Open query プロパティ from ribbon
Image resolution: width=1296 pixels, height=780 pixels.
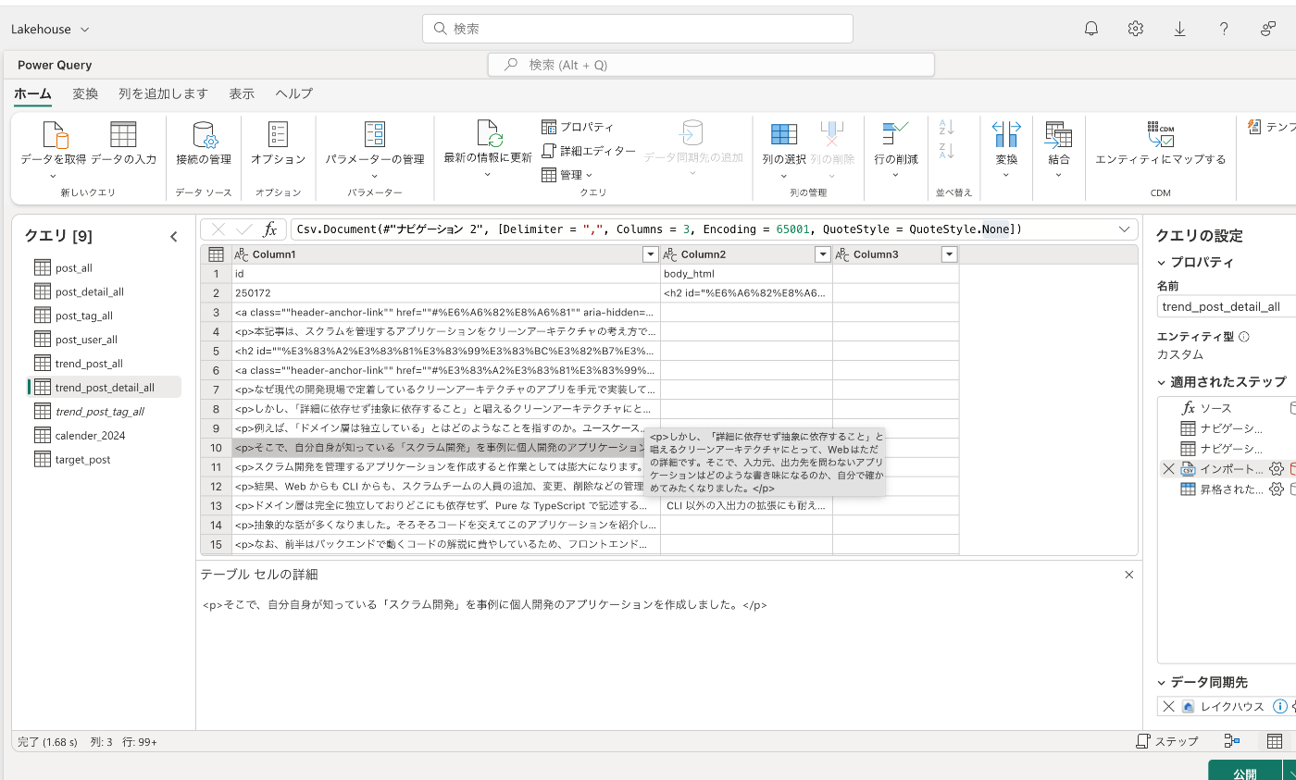(x=578, y=127)
